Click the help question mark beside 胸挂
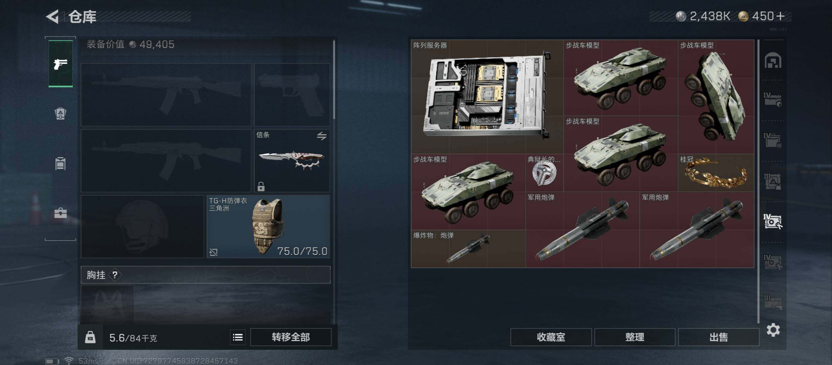Image resolution: width=832 pixels, height=365 pixels. pyautogui.click(x=115, y=275)
